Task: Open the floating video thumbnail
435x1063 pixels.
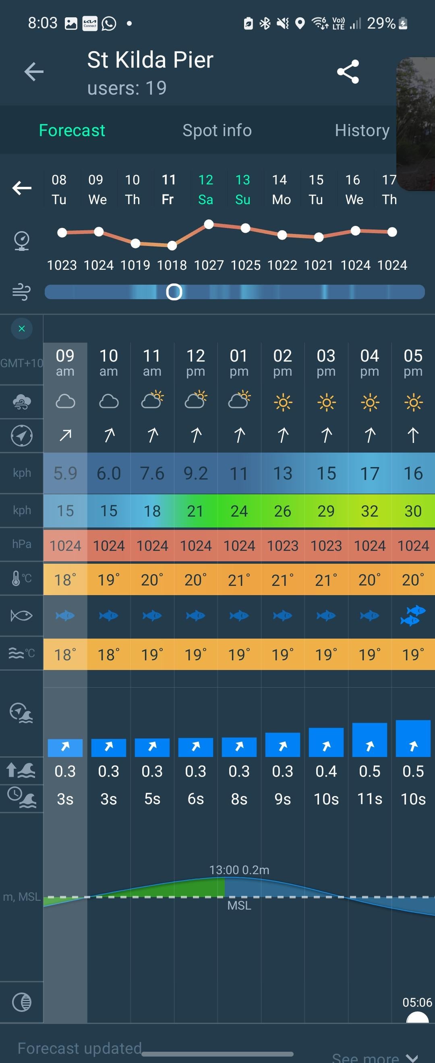Action: 416,124
